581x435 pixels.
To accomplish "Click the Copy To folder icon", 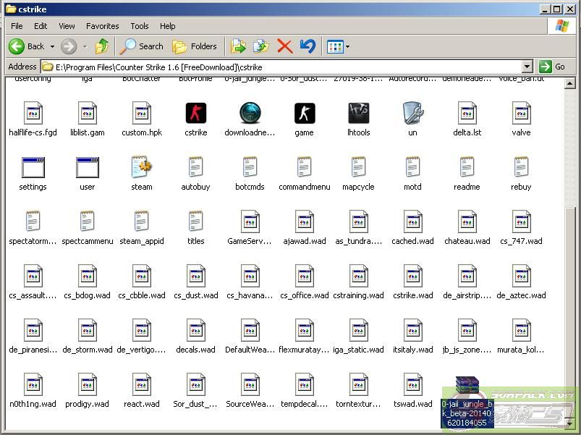I will (260, 46).
